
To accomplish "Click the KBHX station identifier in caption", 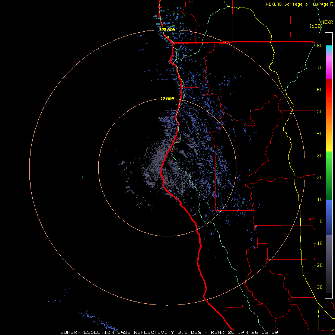I will (217, 332).
